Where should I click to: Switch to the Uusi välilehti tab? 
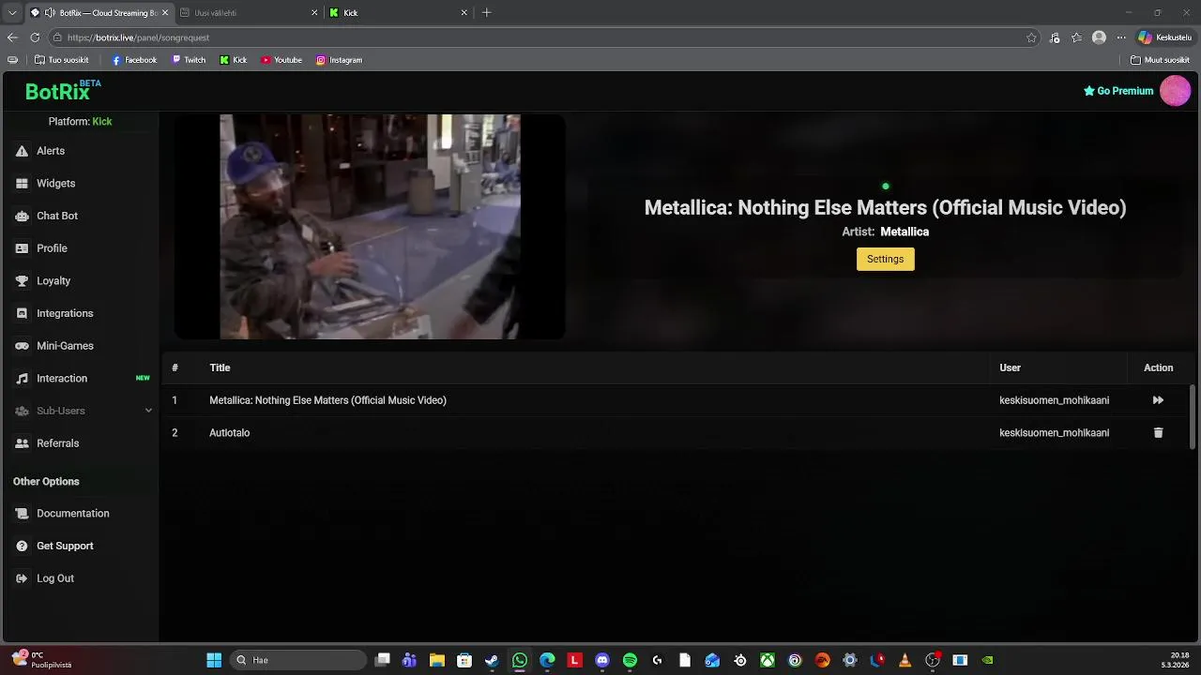tap(248, 13)
